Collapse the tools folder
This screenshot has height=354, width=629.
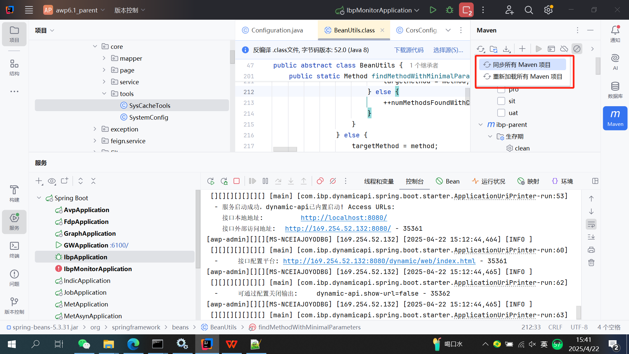(104, 93)
